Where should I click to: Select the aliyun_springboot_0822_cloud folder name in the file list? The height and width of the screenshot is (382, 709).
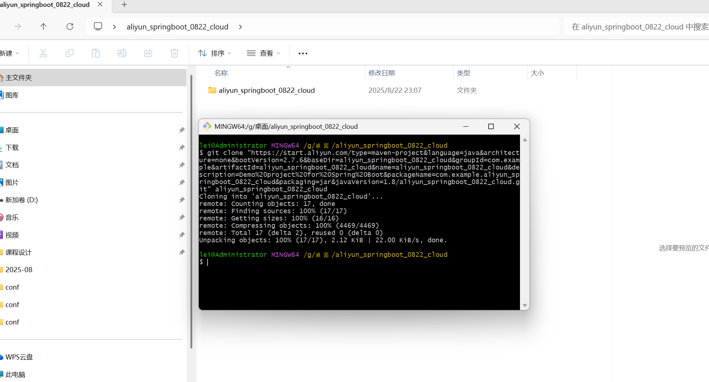tap(267, 90)
